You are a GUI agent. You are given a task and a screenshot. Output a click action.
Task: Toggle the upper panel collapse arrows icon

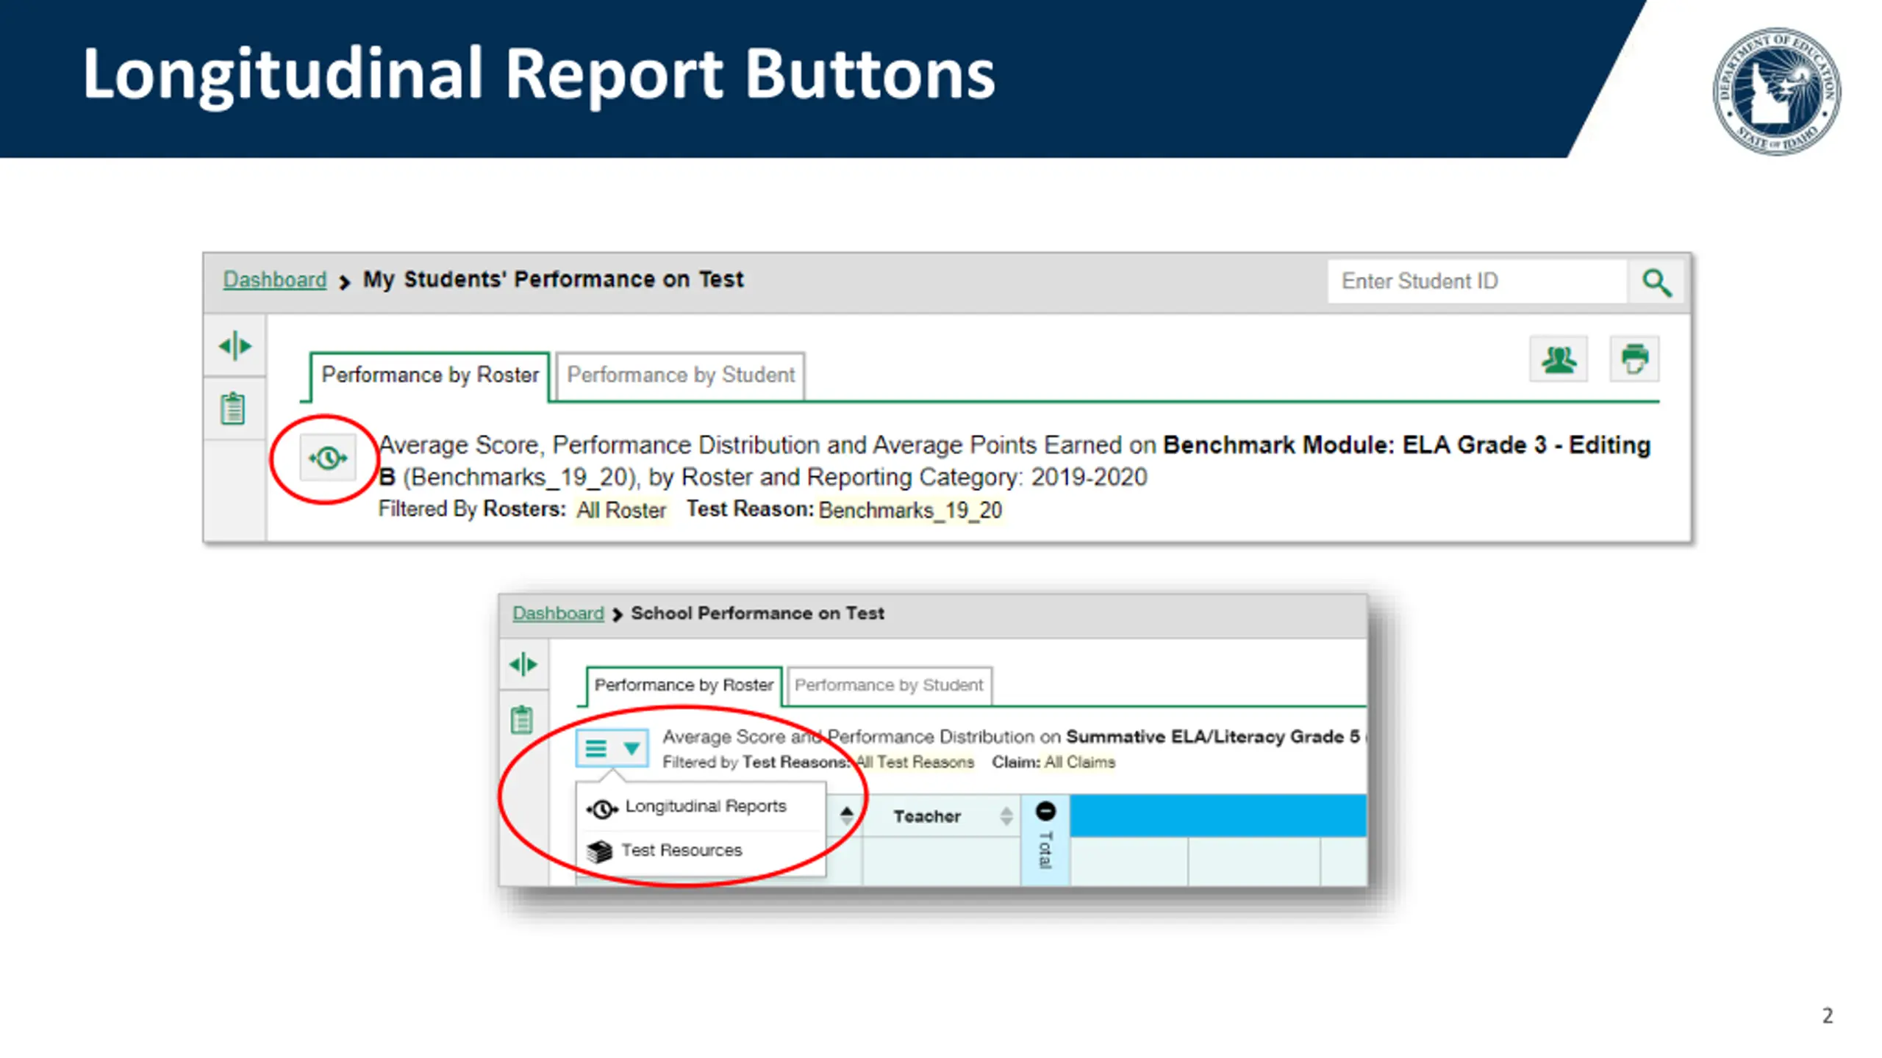pos(235,346)
